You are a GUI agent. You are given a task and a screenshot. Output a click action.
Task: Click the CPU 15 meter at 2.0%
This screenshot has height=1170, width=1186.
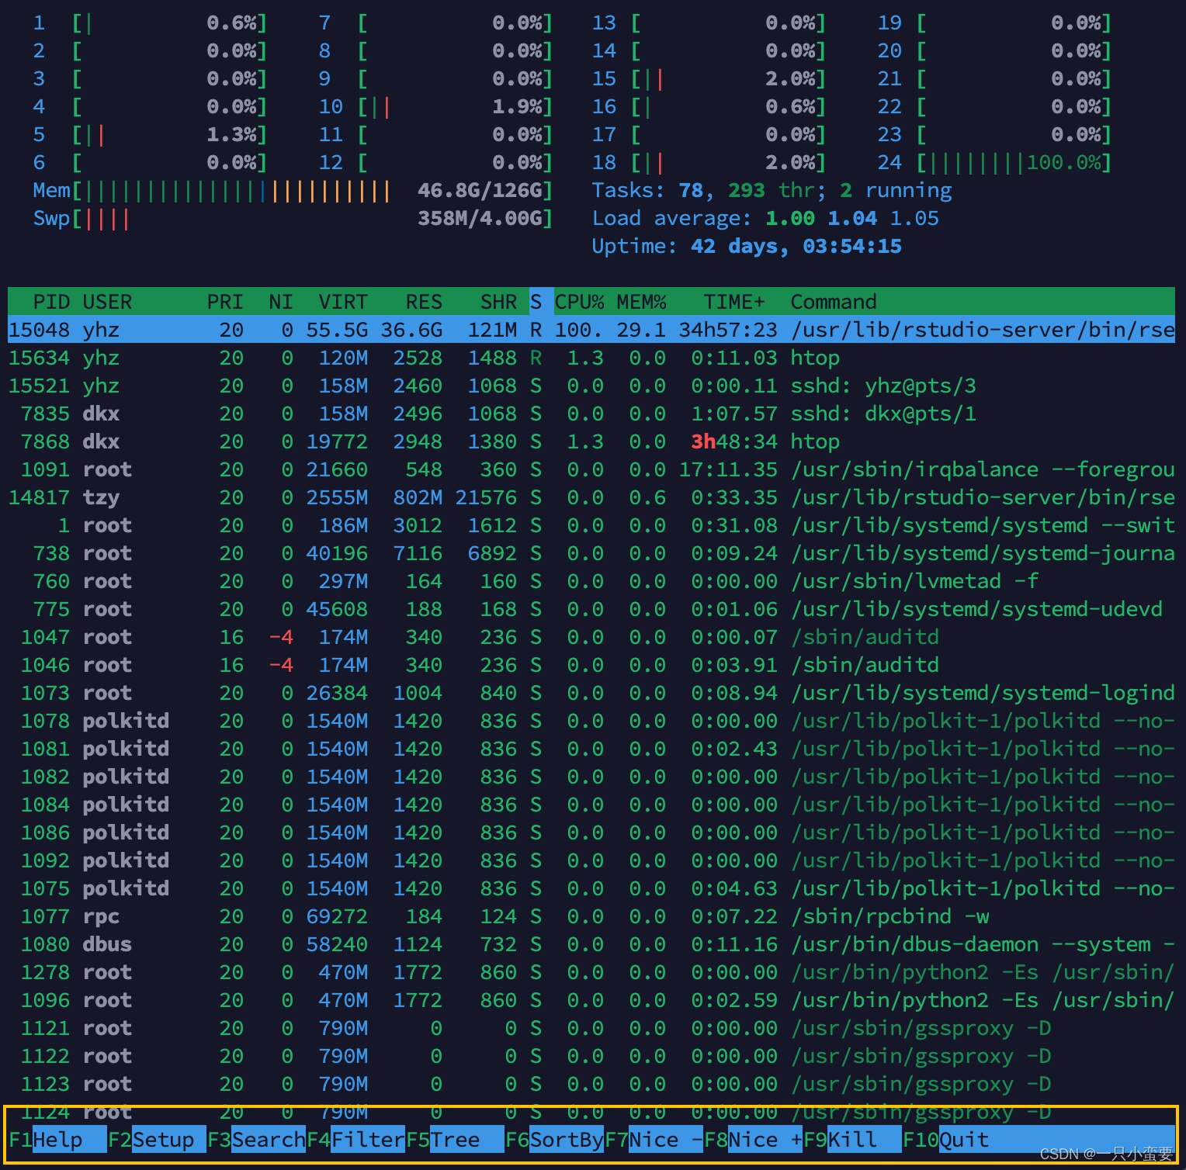pyautogui.click(x=709, y=79)
